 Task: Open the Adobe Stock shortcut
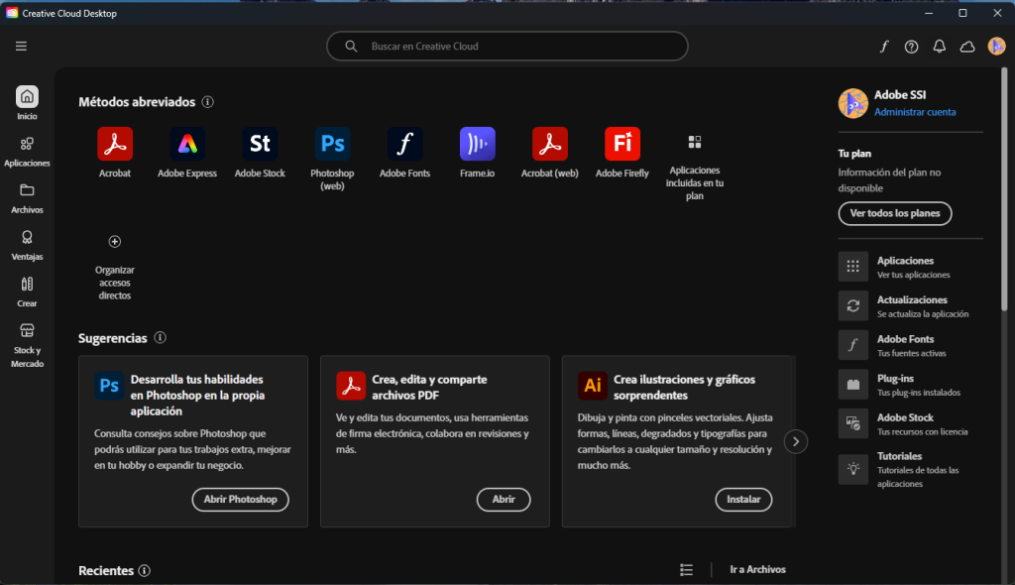260,145
